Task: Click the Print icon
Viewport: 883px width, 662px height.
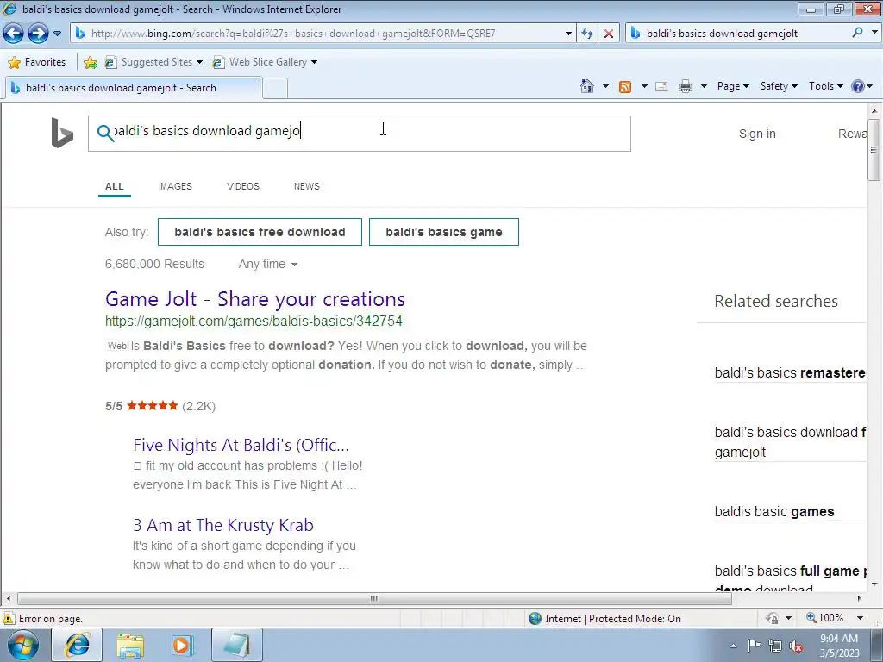Action: tap(686, 86)
